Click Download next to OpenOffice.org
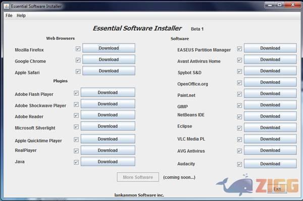303x201 pixels. [x=270, y=82]
